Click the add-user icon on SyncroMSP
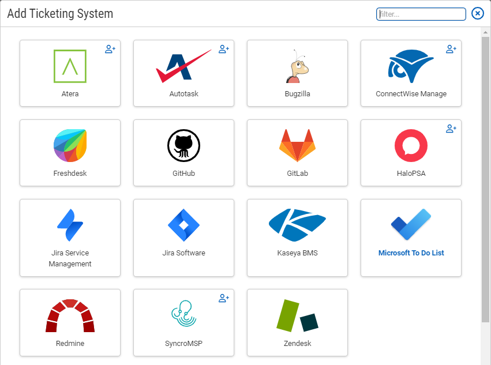491x365 pixels. pos(224,298)
